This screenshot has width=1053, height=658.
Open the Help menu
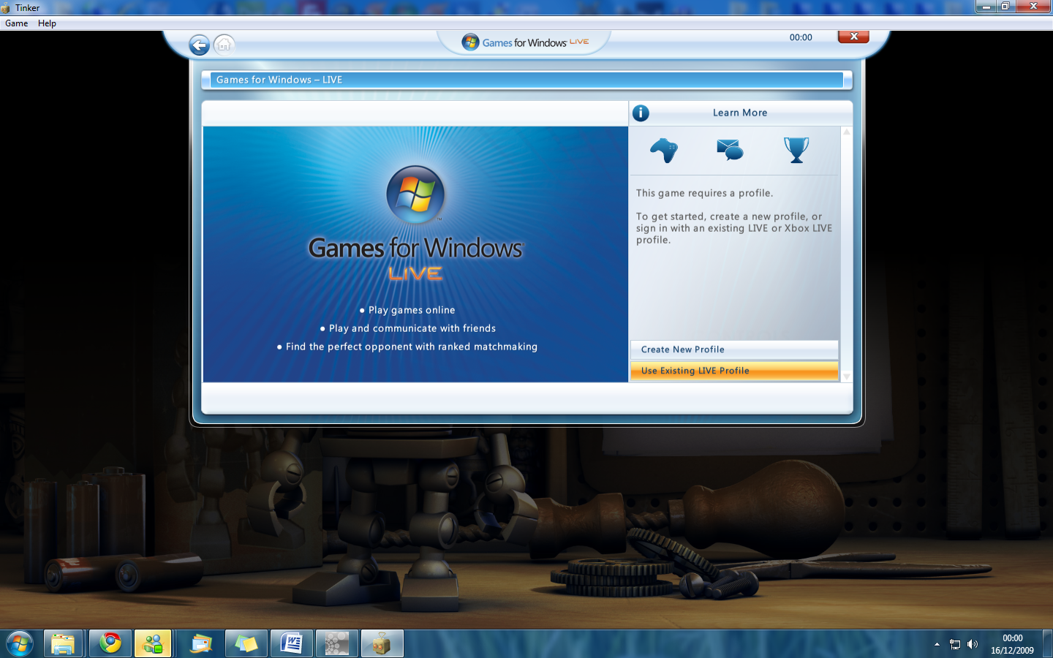tap(47, 23)
